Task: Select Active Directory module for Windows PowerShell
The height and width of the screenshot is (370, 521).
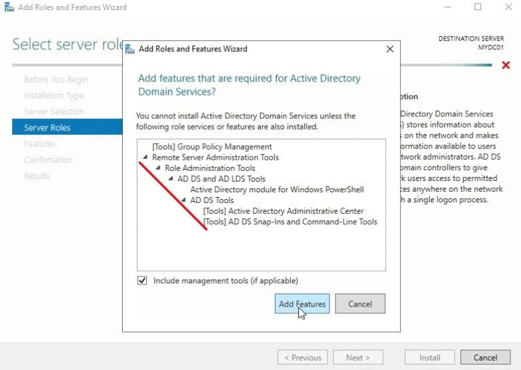Action: click(x=277, y=189)
